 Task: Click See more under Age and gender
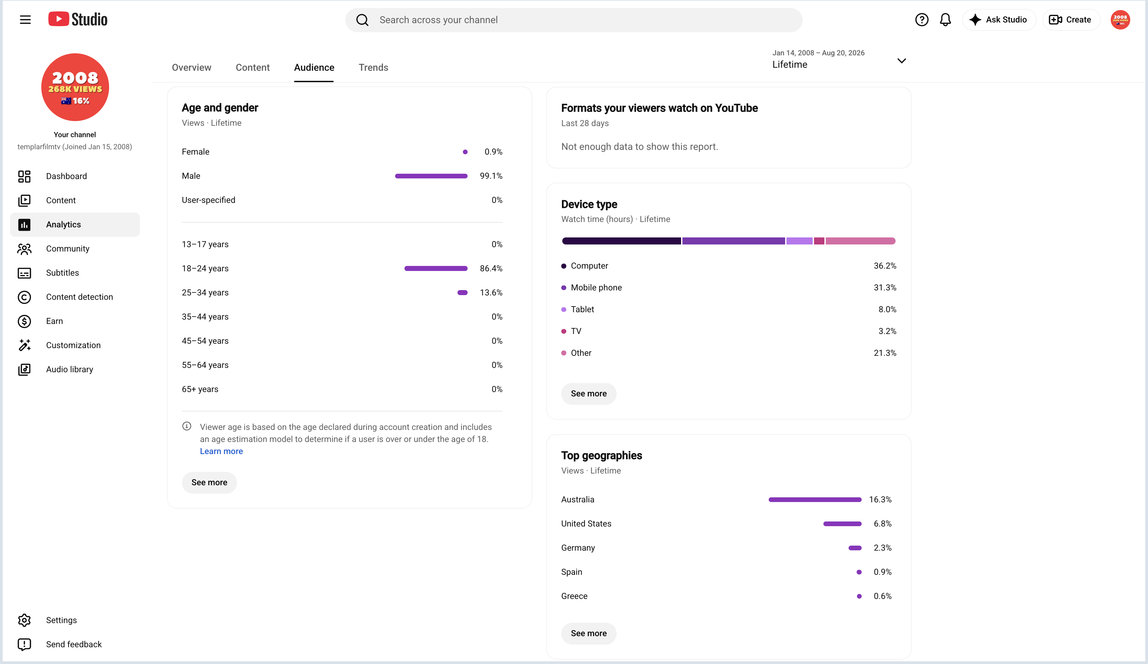click(x=209, y=482)
